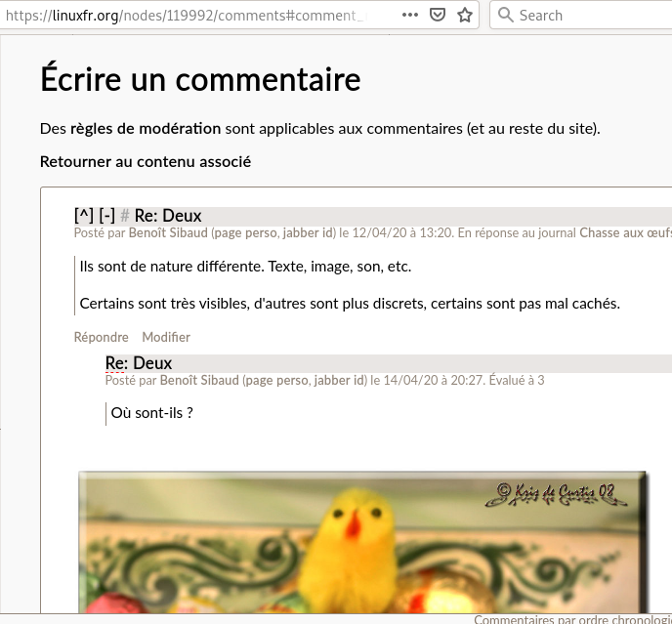This screenshot has height=624, width=672.
Task: Open the règles de modération link
Action: click(x=145, y=128)
